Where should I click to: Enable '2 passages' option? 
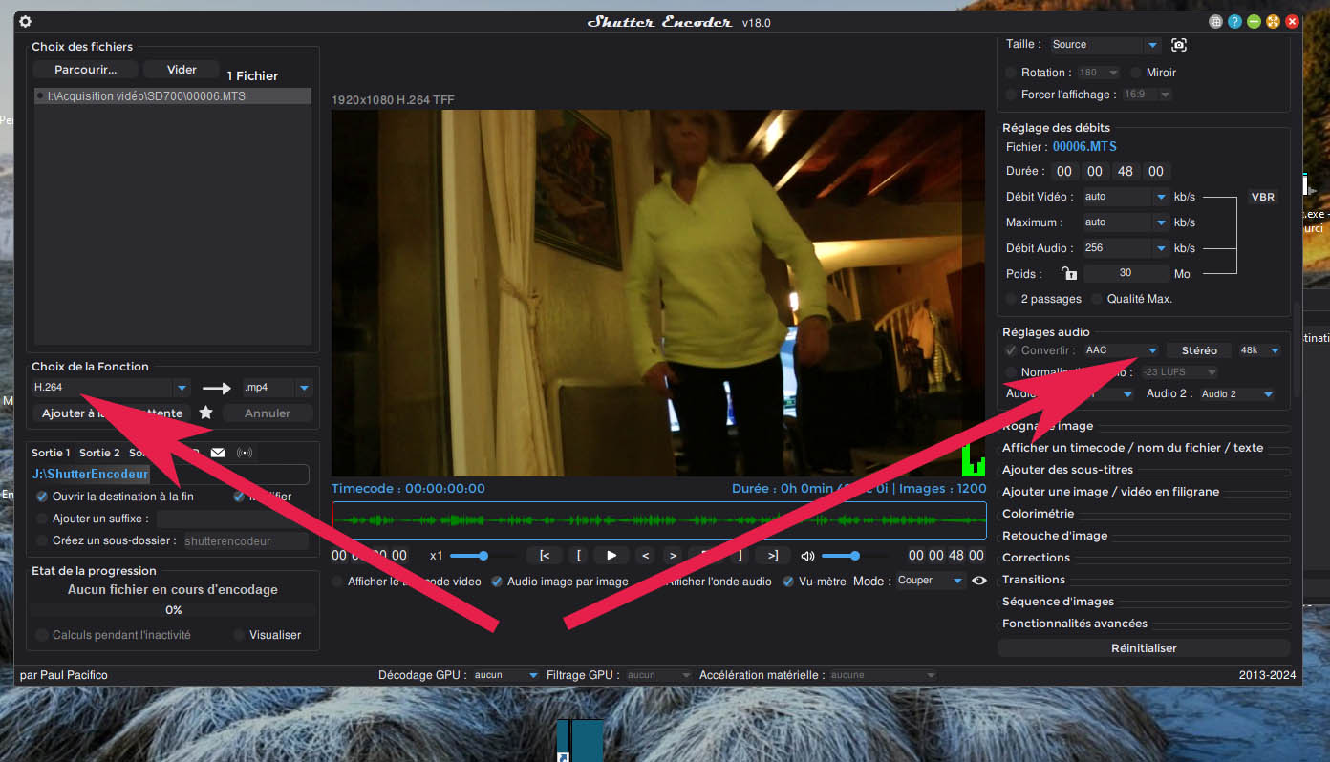point(1011,299)
